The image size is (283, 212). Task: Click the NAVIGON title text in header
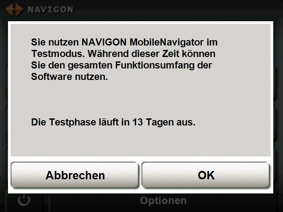coord(50,10)
